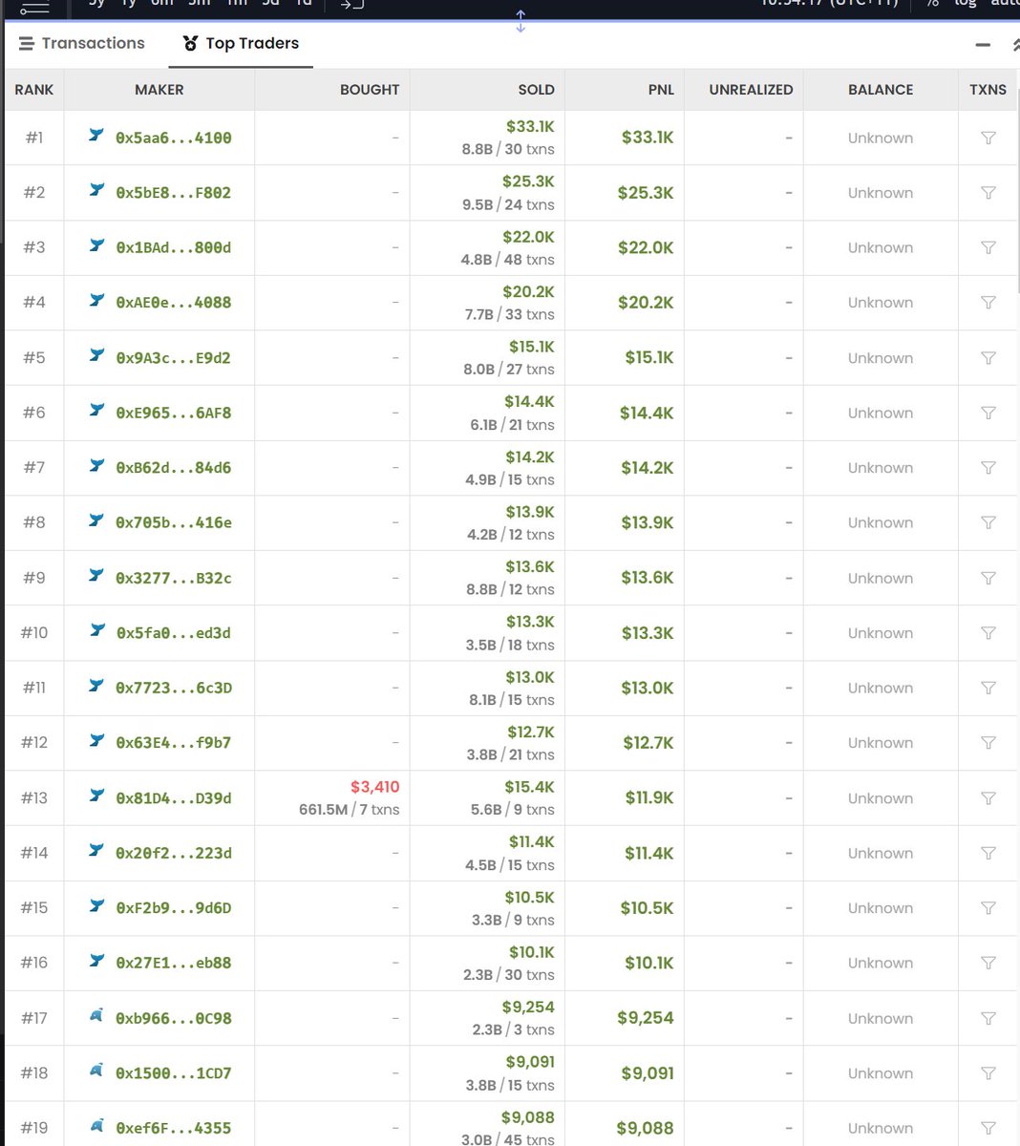
Task: Open maker address 0x5fa0...ed3d
Action: 174,633
